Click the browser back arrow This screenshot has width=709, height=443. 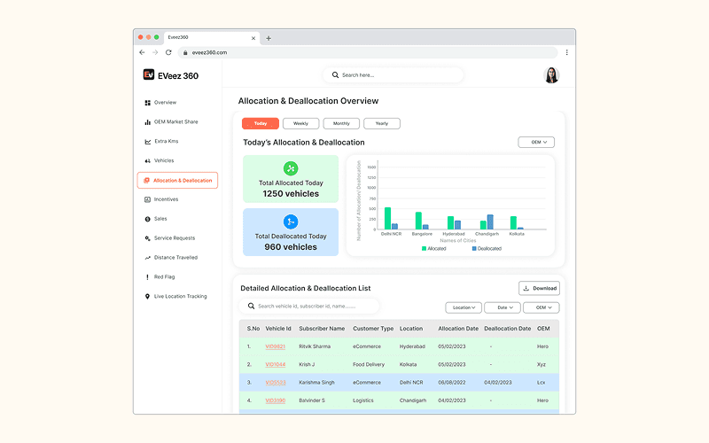point(142,52)
